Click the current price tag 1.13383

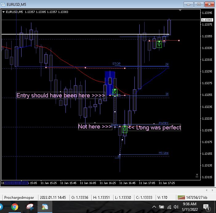coord(207,20)
